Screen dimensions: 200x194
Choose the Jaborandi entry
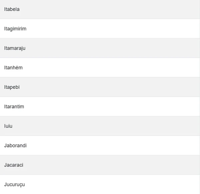click(x=100, y=145)
